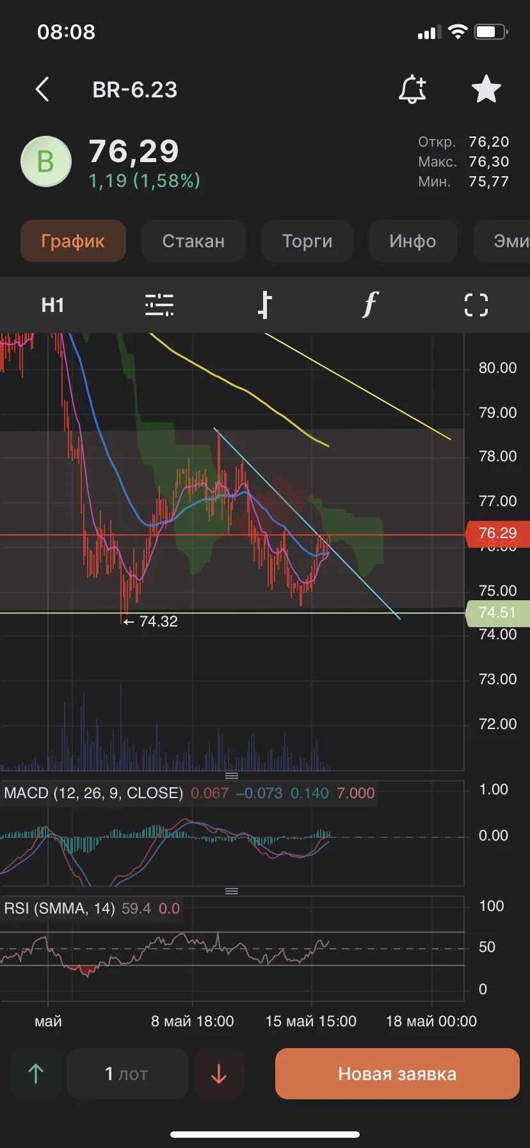Switch to the График tab
The image size is (530, 1148).
point(73,241)
